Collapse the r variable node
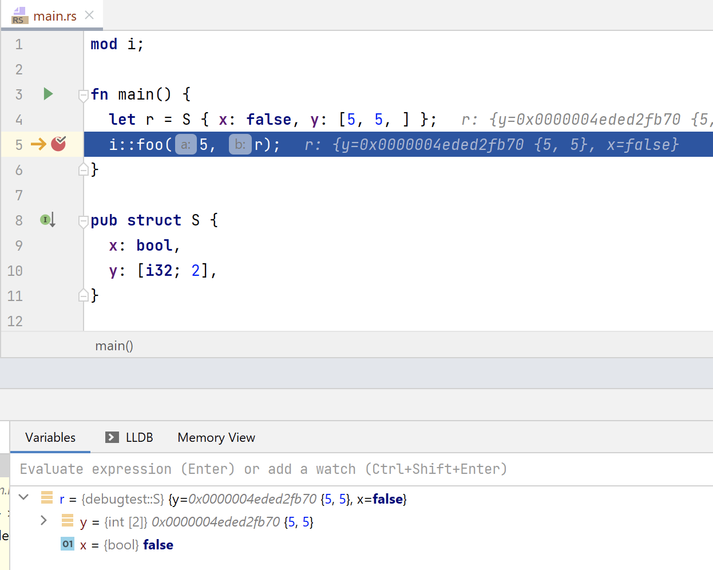The width and height of the screenshot is (713, 570). [x=24, y=497]
